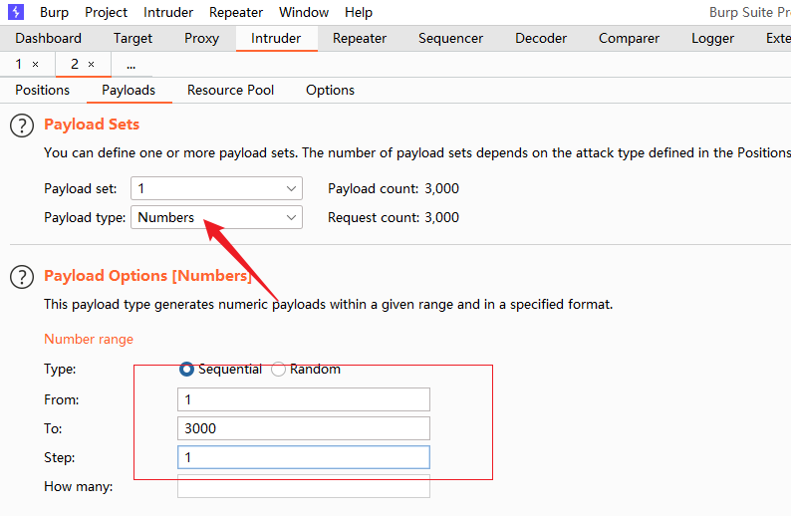Image resolution: width=791 pixels, height=516 pixels.
Task: Switch to the Target tab
Action: point(132,38)
